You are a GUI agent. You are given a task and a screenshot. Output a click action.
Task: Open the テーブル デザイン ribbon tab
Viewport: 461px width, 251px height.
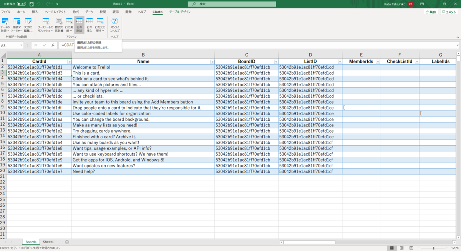pos(180,12)
